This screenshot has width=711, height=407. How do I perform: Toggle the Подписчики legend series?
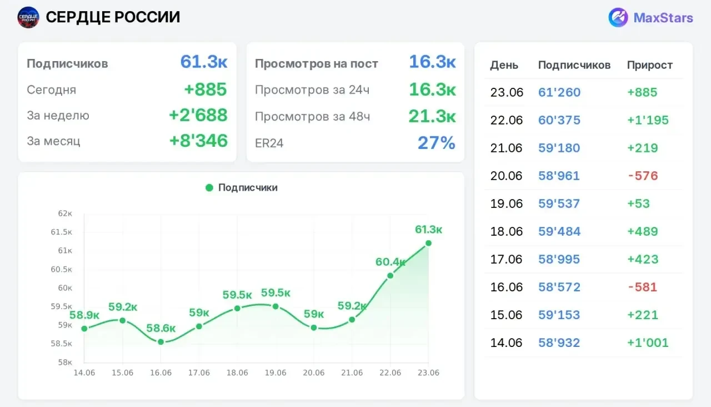click(x=242, y=188)
